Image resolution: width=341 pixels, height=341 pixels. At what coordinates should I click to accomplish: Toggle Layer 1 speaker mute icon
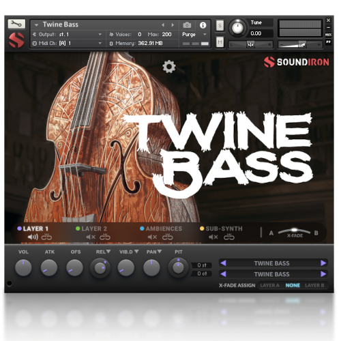[33, 237]
